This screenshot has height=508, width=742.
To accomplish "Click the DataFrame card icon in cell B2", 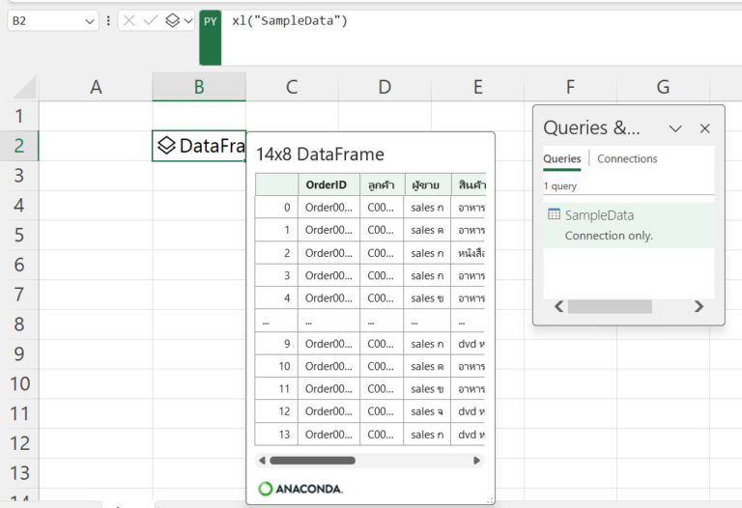I will [166, 146].
